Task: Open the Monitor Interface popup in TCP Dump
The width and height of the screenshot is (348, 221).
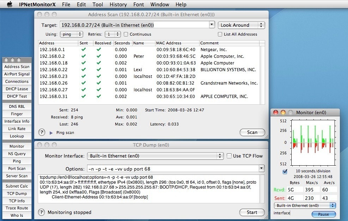Action: pyautogui.click(x=155, y=156)
